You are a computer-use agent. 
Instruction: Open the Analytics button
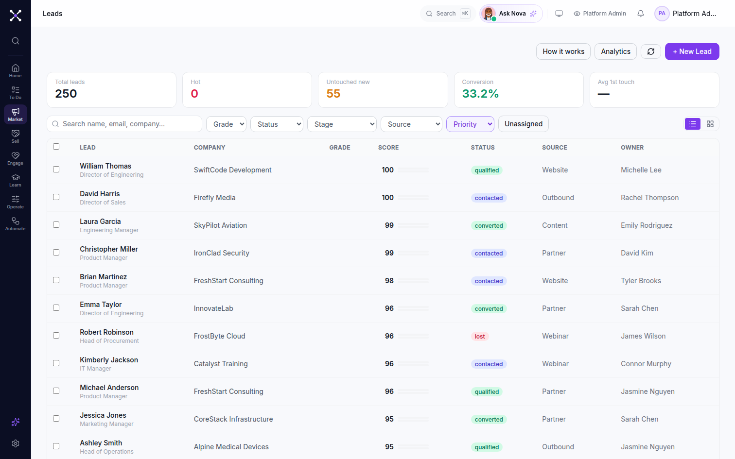pos(615,51)
